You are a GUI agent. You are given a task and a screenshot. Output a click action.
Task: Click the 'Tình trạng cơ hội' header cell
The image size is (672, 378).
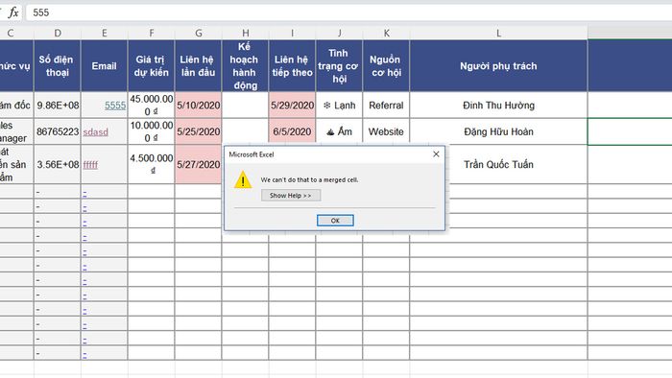pos(340,66)
